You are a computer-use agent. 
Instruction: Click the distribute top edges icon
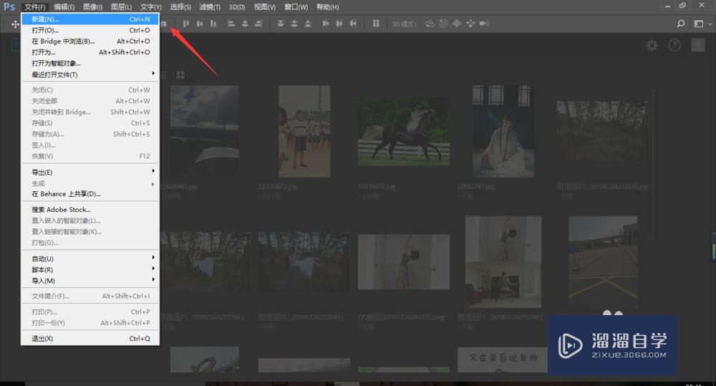click(281, 24)
